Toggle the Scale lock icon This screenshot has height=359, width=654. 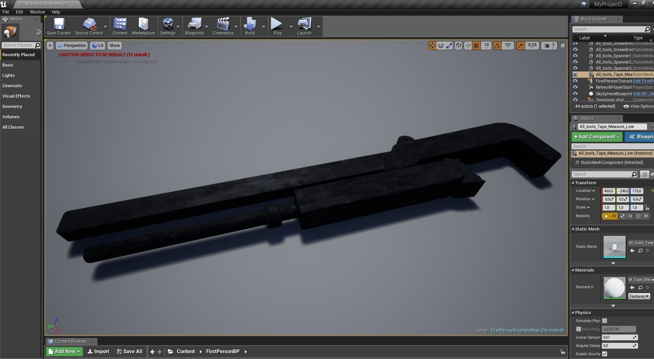[x=647, y=207]
